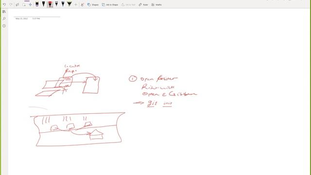This screenshot has width=311, height=175.
Task: Open Recent Notes clock icon
Action: pyautogui.click(x=4, y=26)
